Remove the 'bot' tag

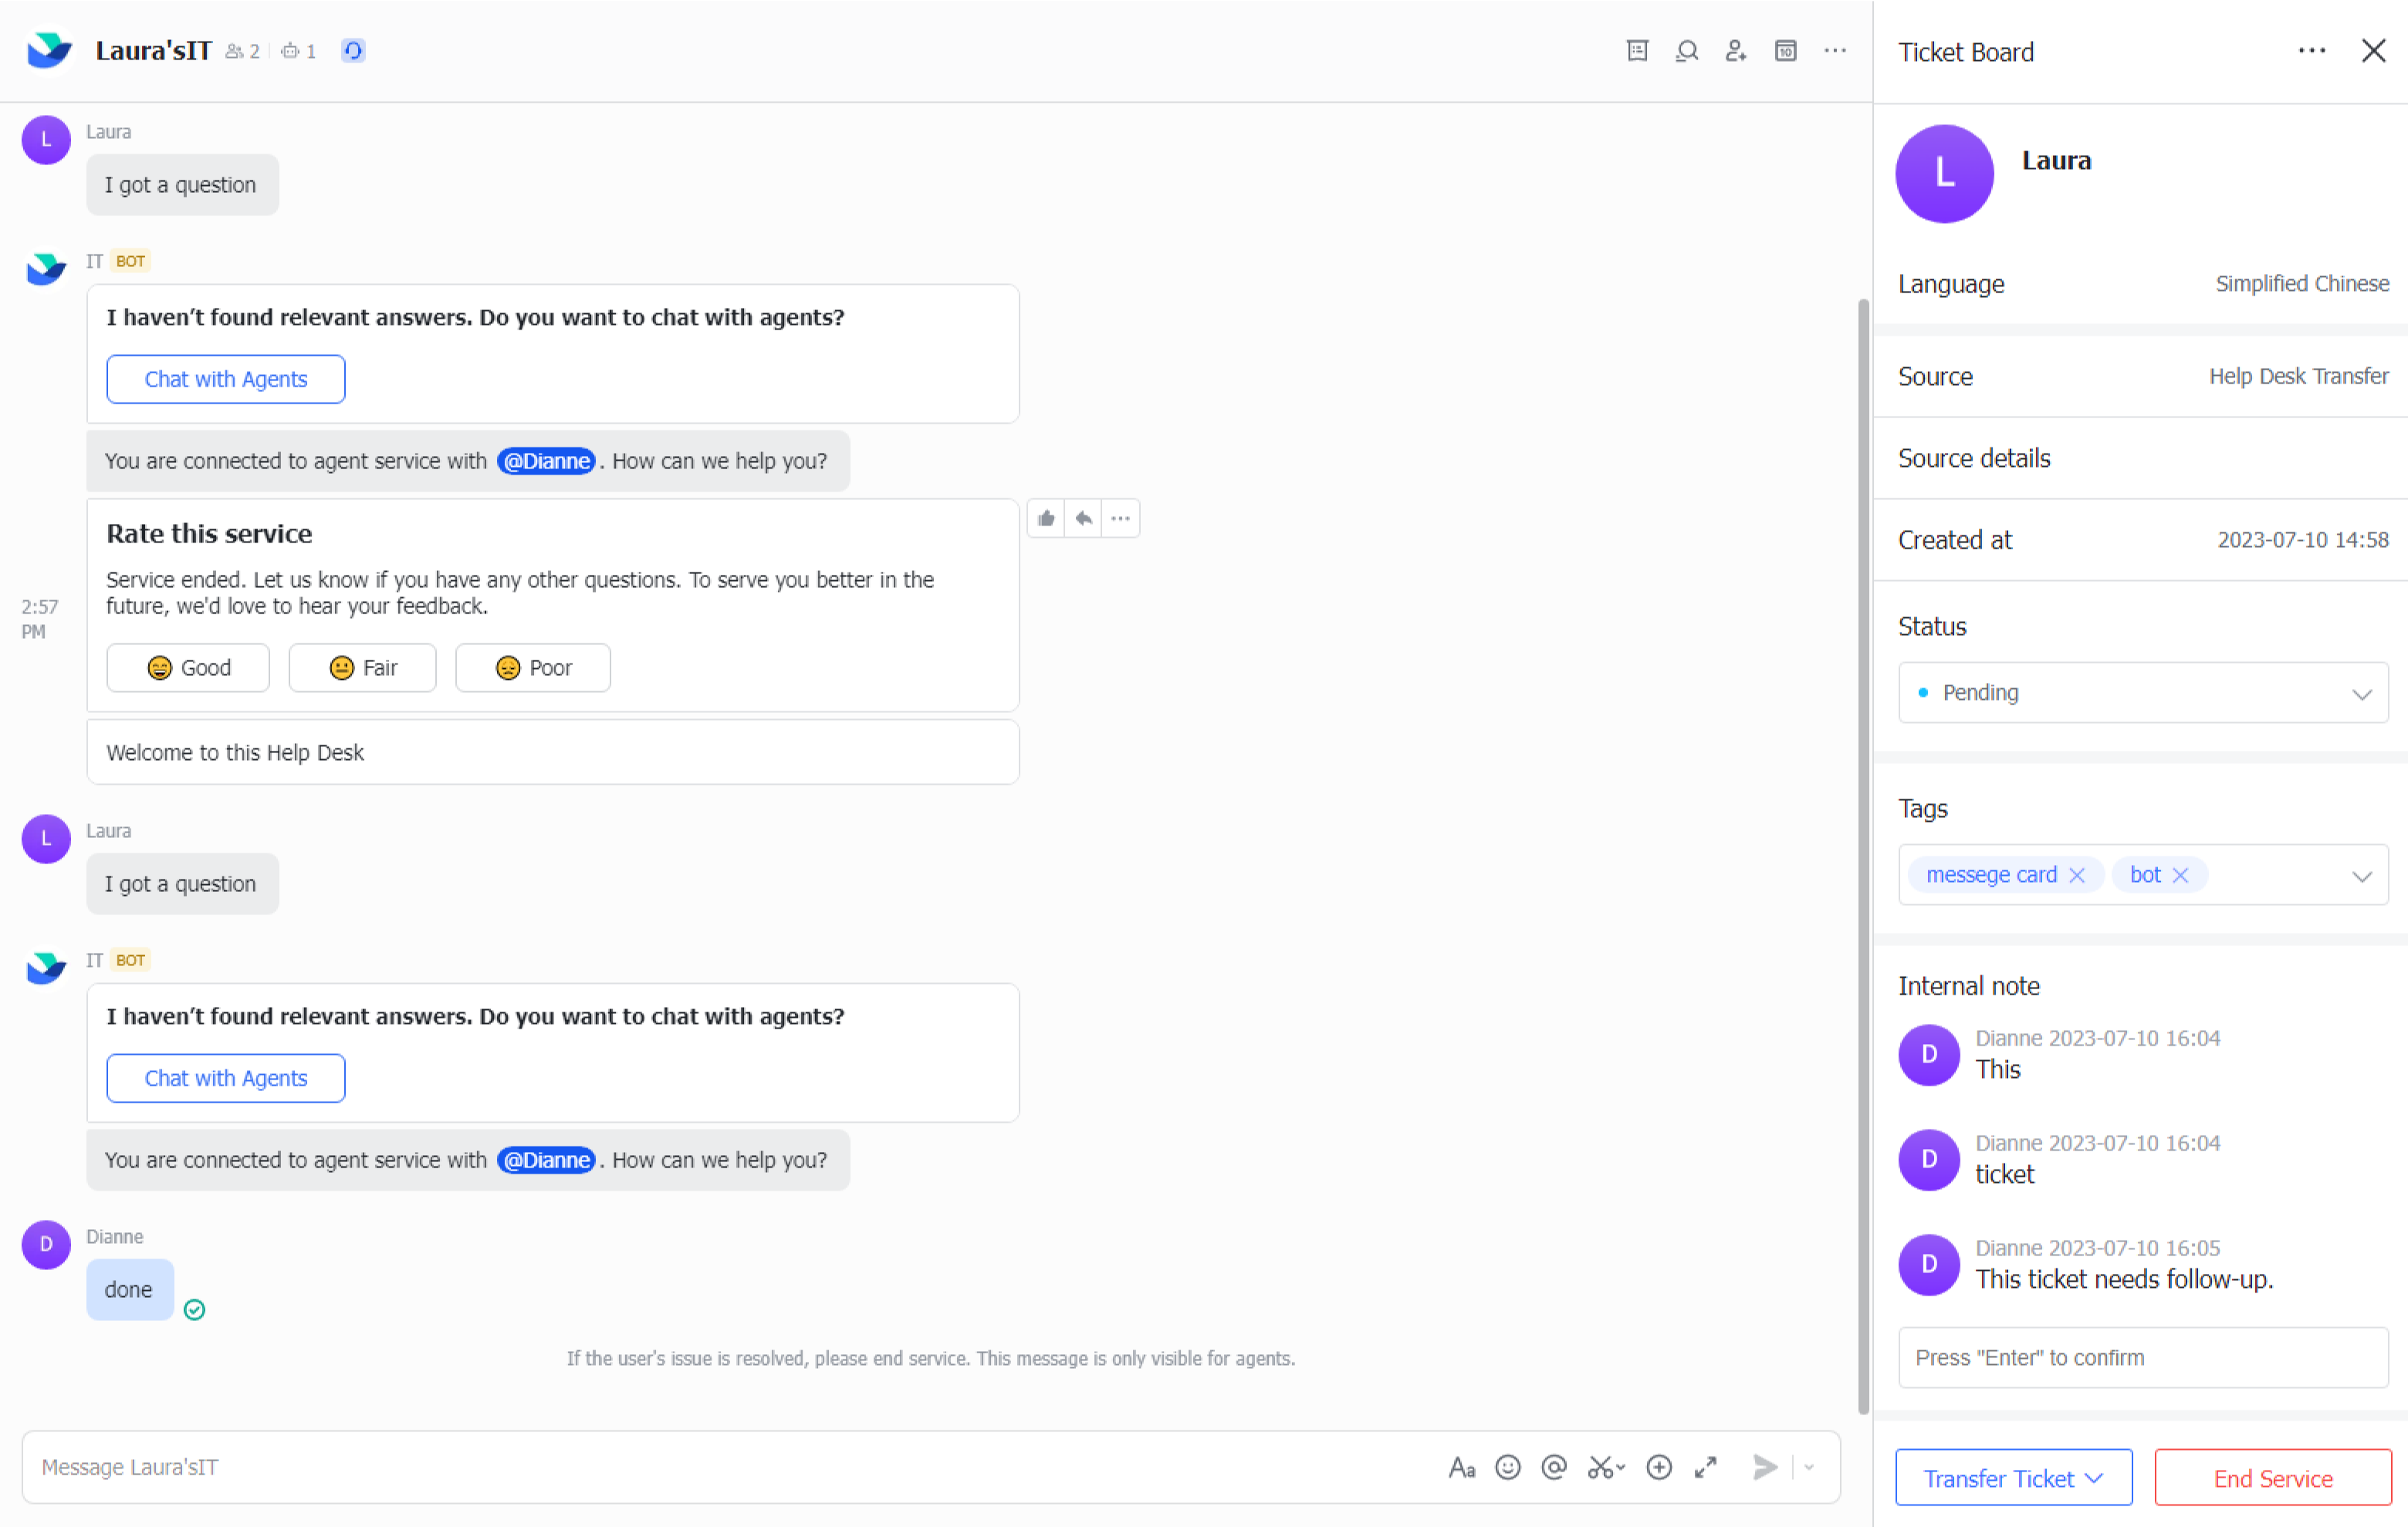(2181, 875)
